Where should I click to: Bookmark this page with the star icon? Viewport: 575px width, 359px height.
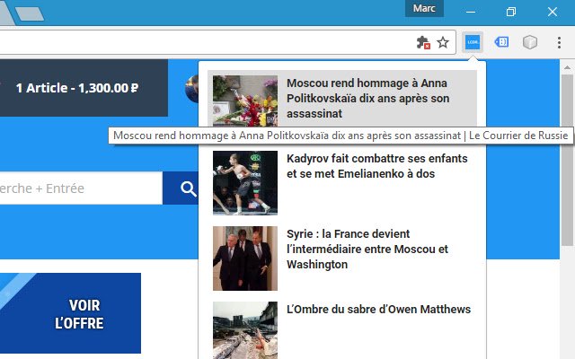coord(443,42)
